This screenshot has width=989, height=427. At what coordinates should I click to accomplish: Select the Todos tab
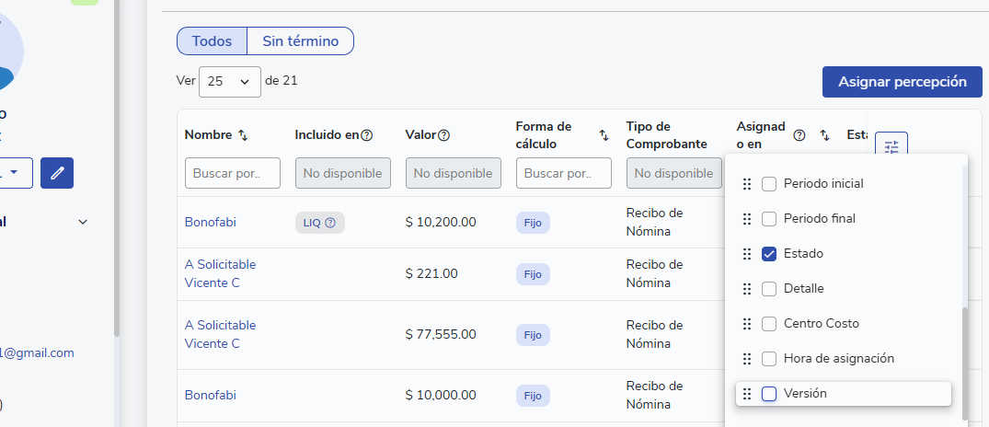pos(212,41)
